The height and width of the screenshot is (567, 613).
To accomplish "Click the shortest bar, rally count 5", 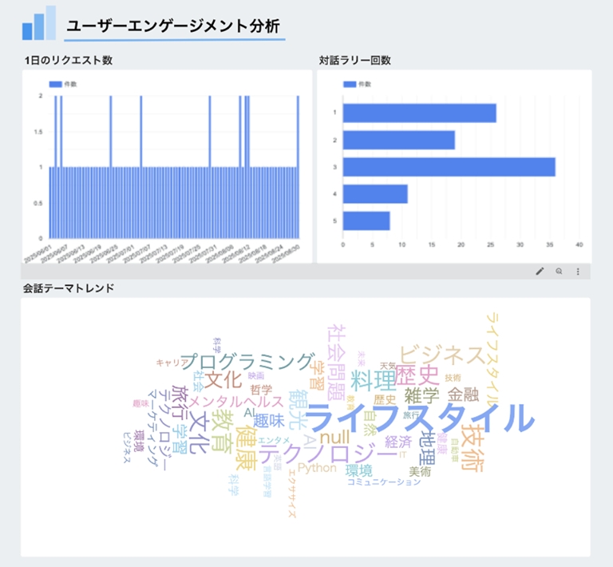I will [366, 221].
